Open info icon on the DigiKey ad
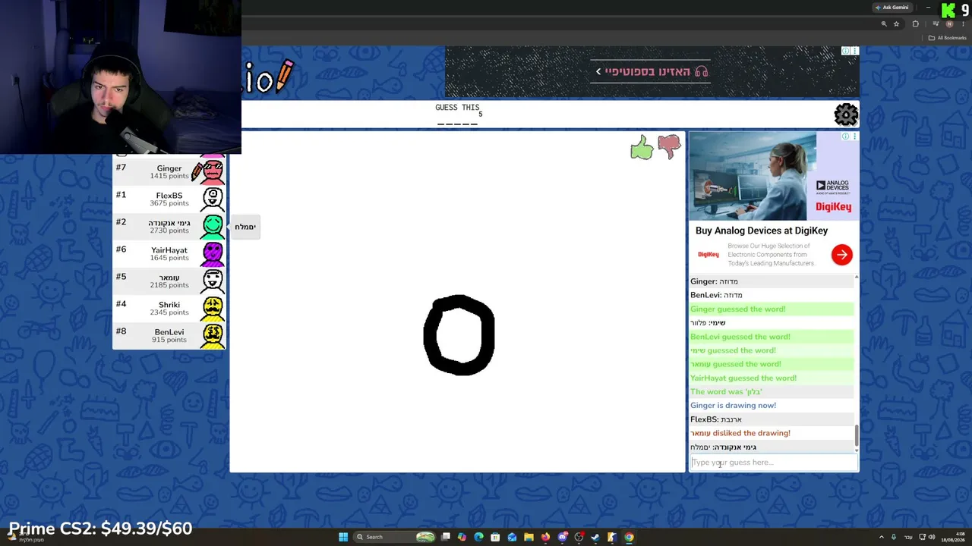972x546 pixels. (845, 136)
